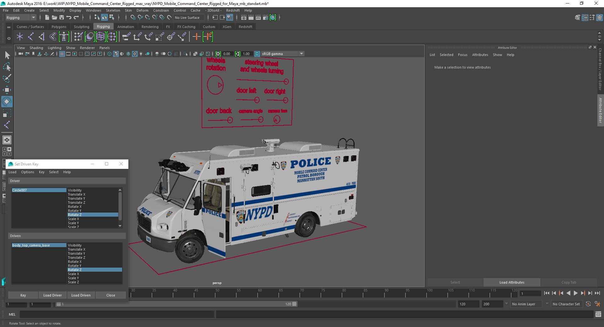Undo the last action

tap(69, 18)
